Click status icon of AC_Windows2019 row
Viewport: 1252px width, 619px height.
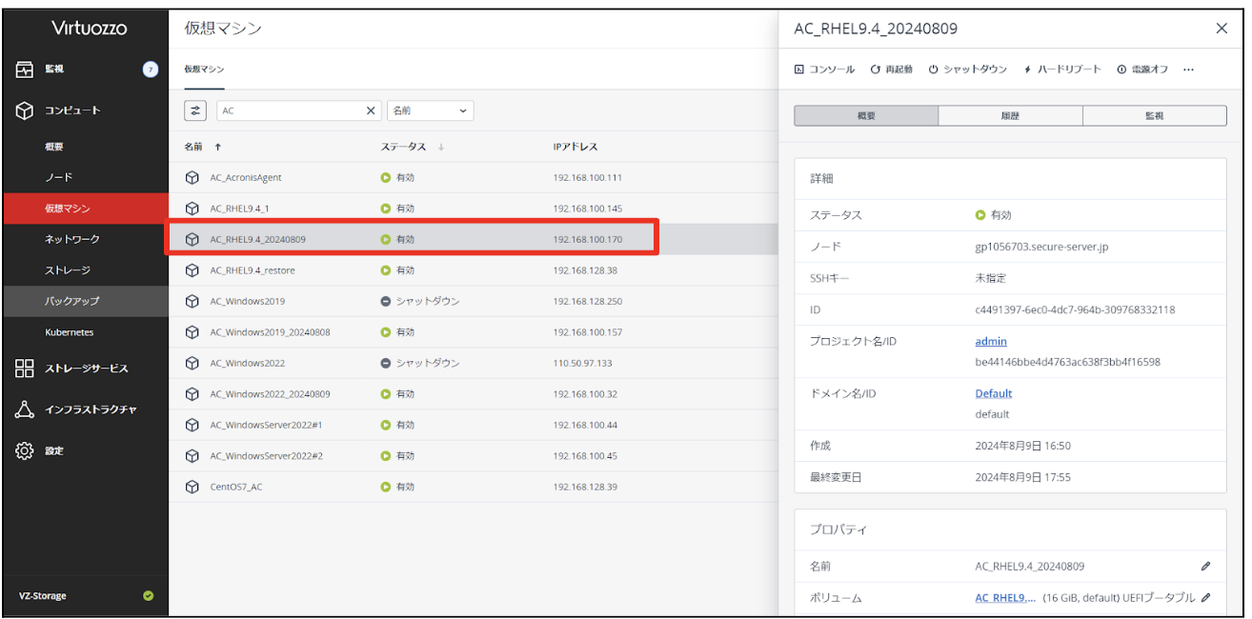click(386, 301)
